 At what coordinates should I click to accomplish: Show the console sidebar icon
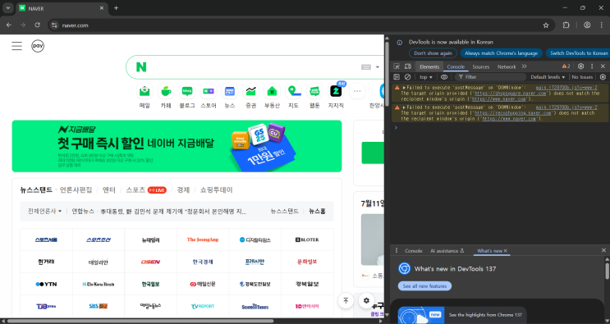tap(397, 77)
